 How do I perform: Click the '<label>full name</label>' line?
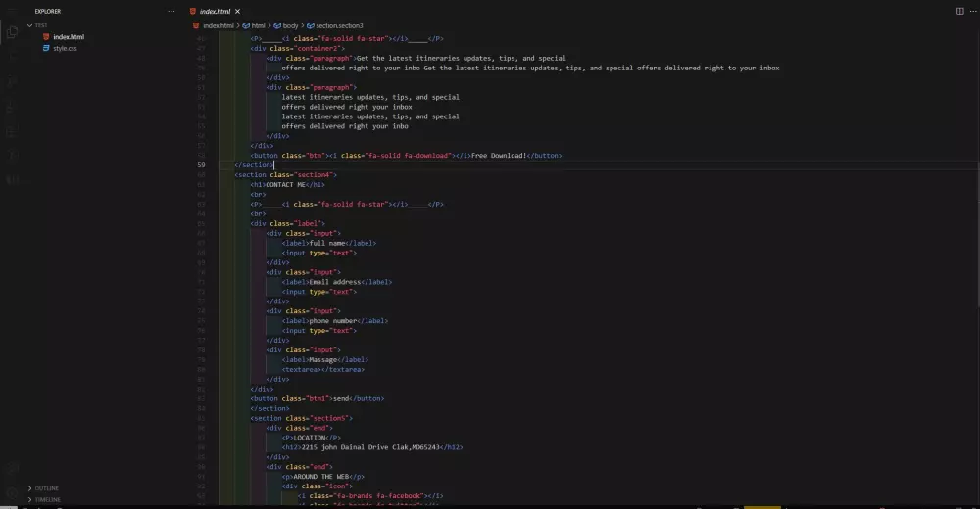(x=328, y=243)
